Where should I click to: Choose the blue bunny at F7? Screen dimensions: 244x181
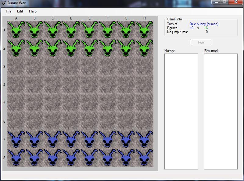(108, 139)
